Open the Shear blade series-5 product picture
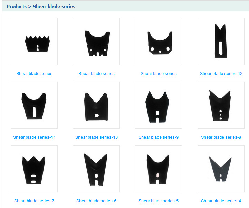Image resolution: width=249 pixels, height=208 pixels. [159, 169]
